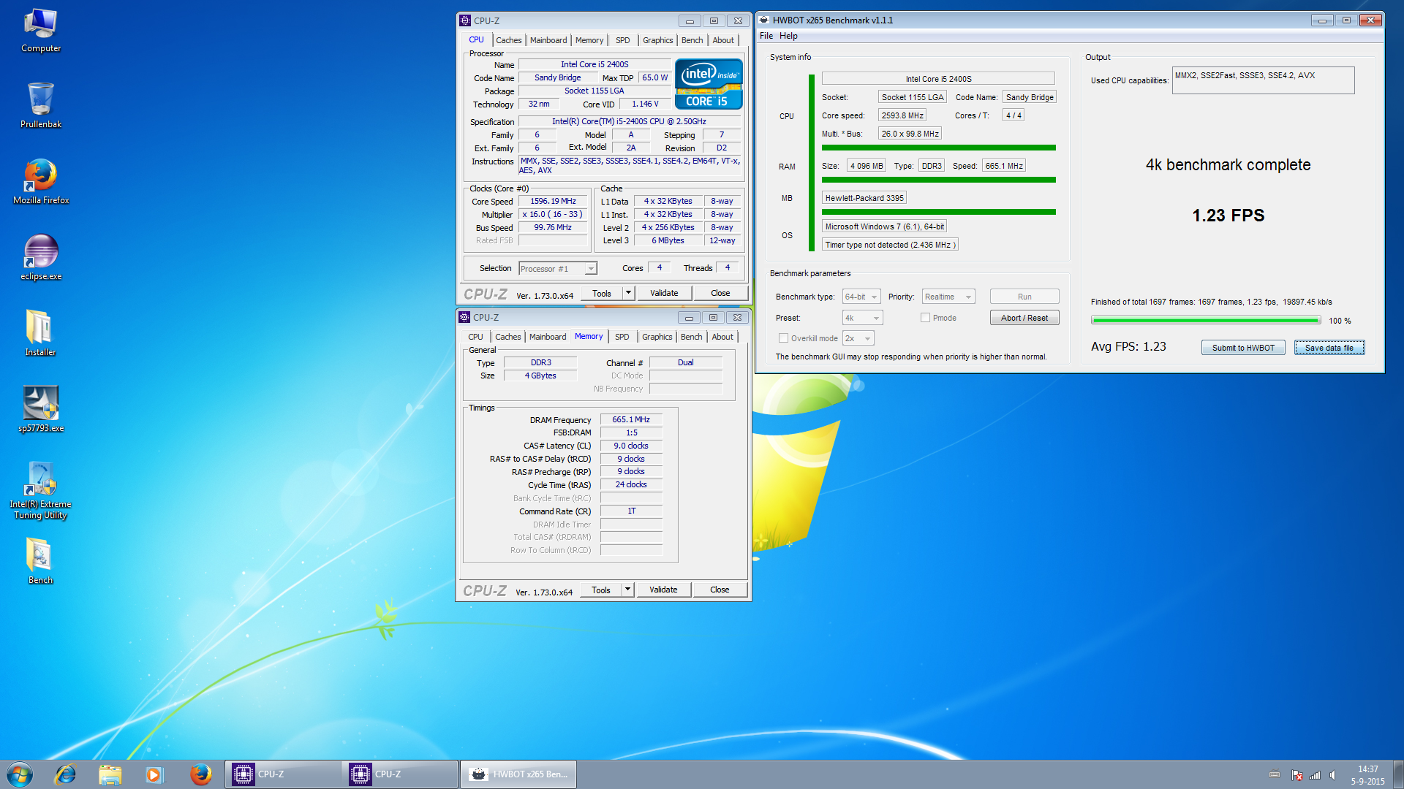The height and width of the screenshot is (789, 1404).
Task: Select the eclipse.exe desktop shortcut
Action: tap(41, 257)
